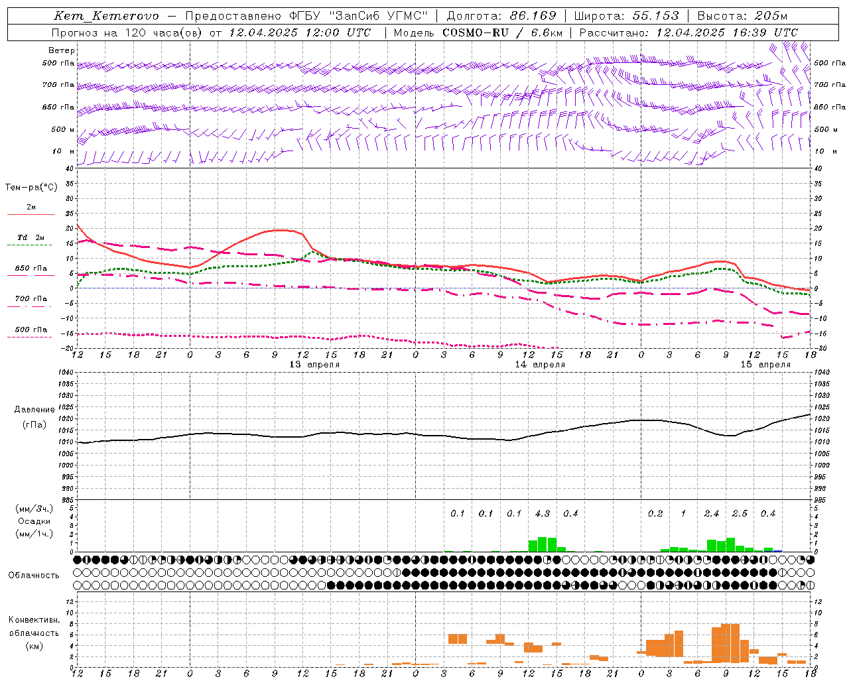Click the 2.4 precipitation value

pos(712,514)
